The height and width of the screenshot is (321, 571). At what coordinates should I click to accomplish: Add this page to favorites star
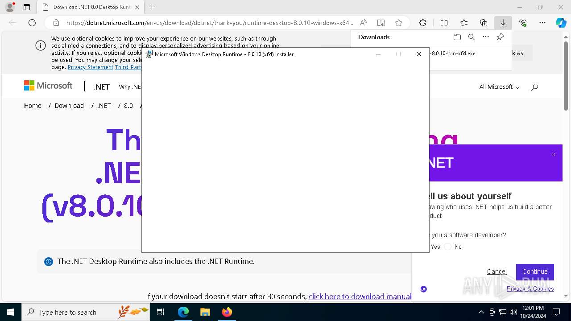point(399,23)
